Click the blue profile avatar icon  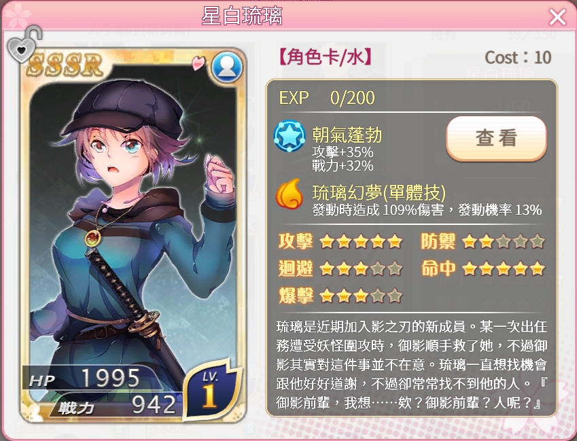(x=227, y=68)
